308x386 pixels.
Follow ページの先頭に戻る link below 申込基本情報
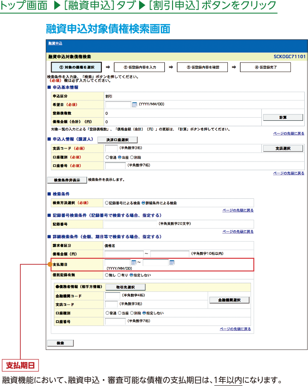[x=289, y=133]
